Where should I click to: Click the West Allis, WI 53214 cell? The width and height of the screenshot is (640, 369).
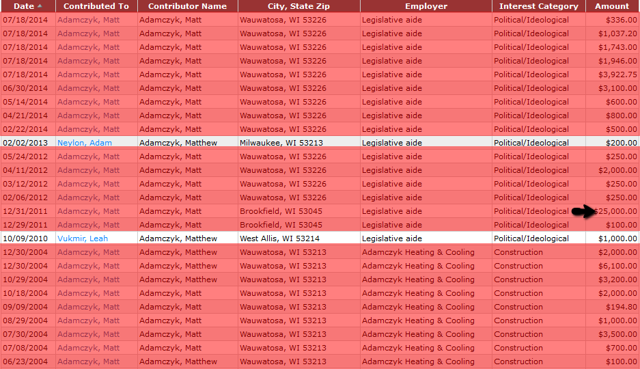[280, 238]
